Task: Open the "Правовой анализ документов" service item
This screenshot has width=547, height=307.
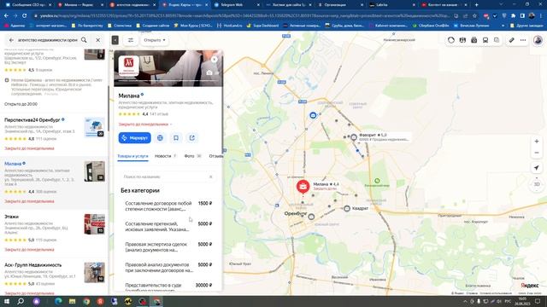Action: pos(168,267)
